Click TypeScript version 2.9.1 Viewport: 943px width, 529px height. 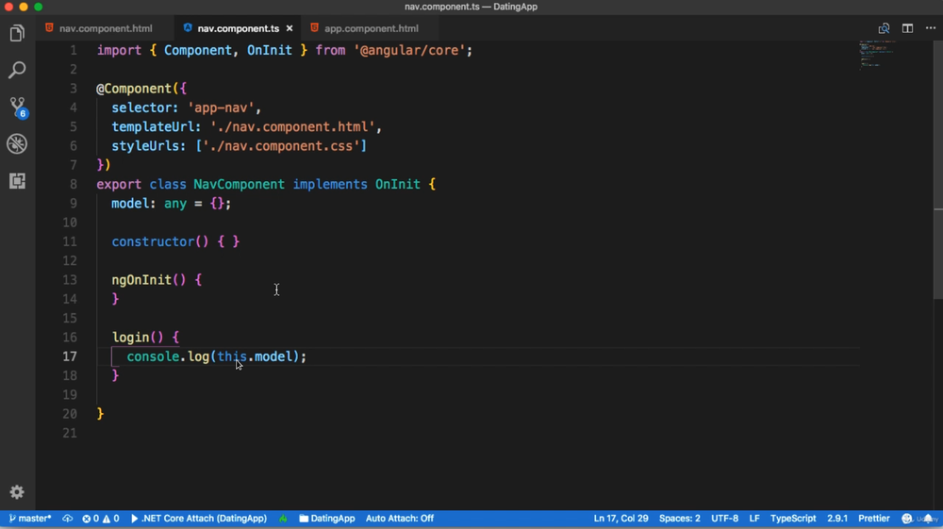tap(836, 519)
